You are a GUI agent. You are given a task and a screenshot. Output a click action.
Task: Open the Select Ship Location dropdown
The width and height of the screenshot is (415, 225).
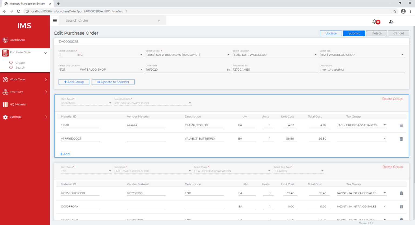141,70
